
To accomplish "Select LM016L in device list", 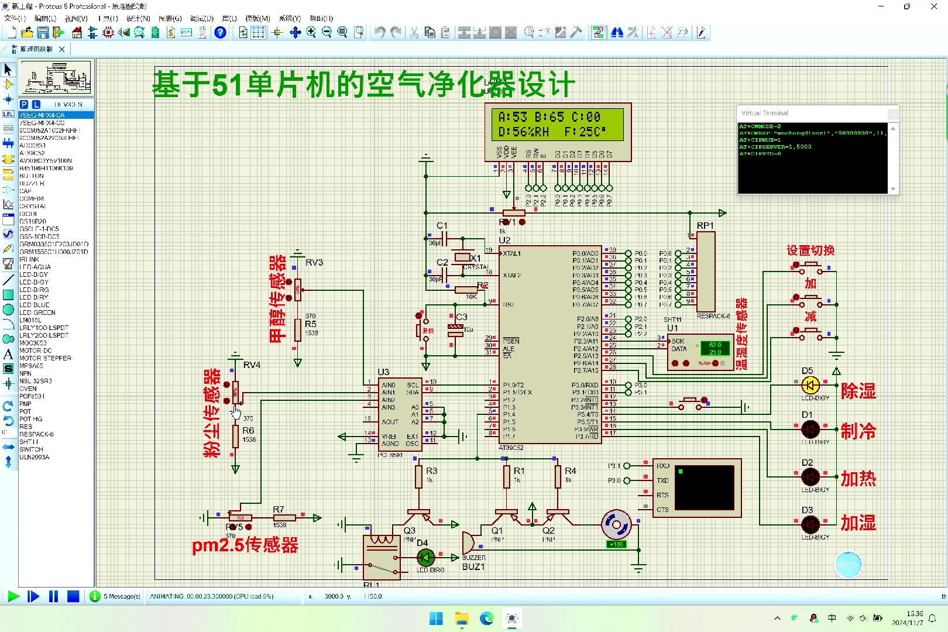I will (x=56, y=320).
